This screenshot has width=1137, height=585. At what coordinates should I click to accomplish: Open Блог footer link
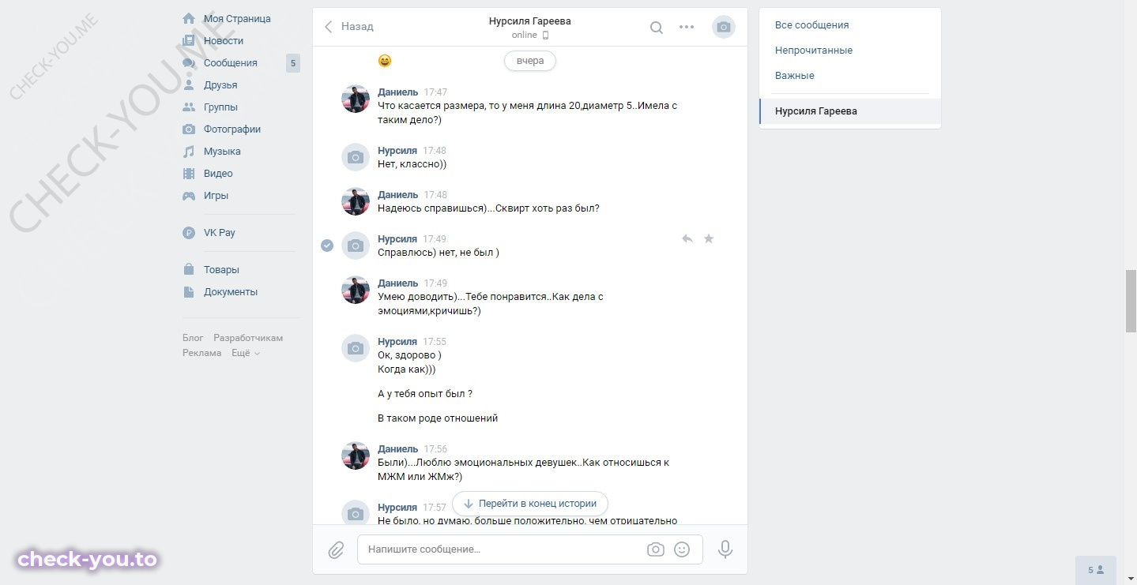click(x=193, y=338)
